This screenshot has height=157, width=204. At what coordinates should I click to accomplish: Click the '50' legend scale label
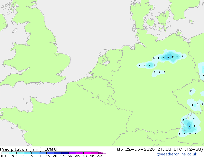tap(99, 156)
